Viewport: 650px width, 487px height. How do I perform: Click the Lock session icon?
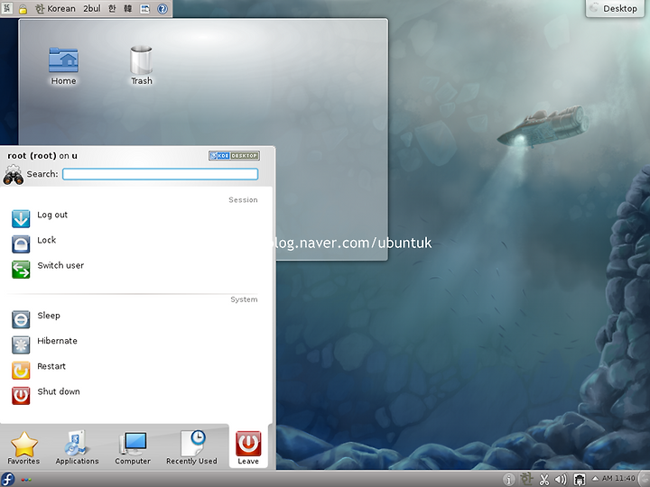click(x=21, y=243)
